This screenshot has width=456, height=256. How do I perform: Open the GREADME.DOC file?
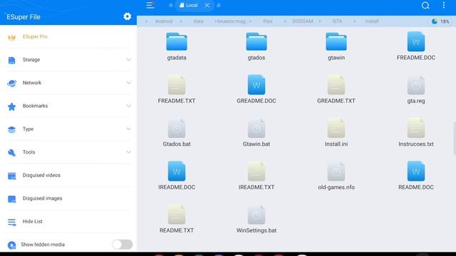pos(256,90)
